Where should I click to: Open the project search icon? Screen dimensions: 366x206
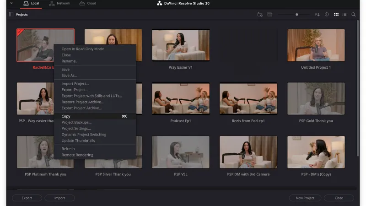pos(354,15)
